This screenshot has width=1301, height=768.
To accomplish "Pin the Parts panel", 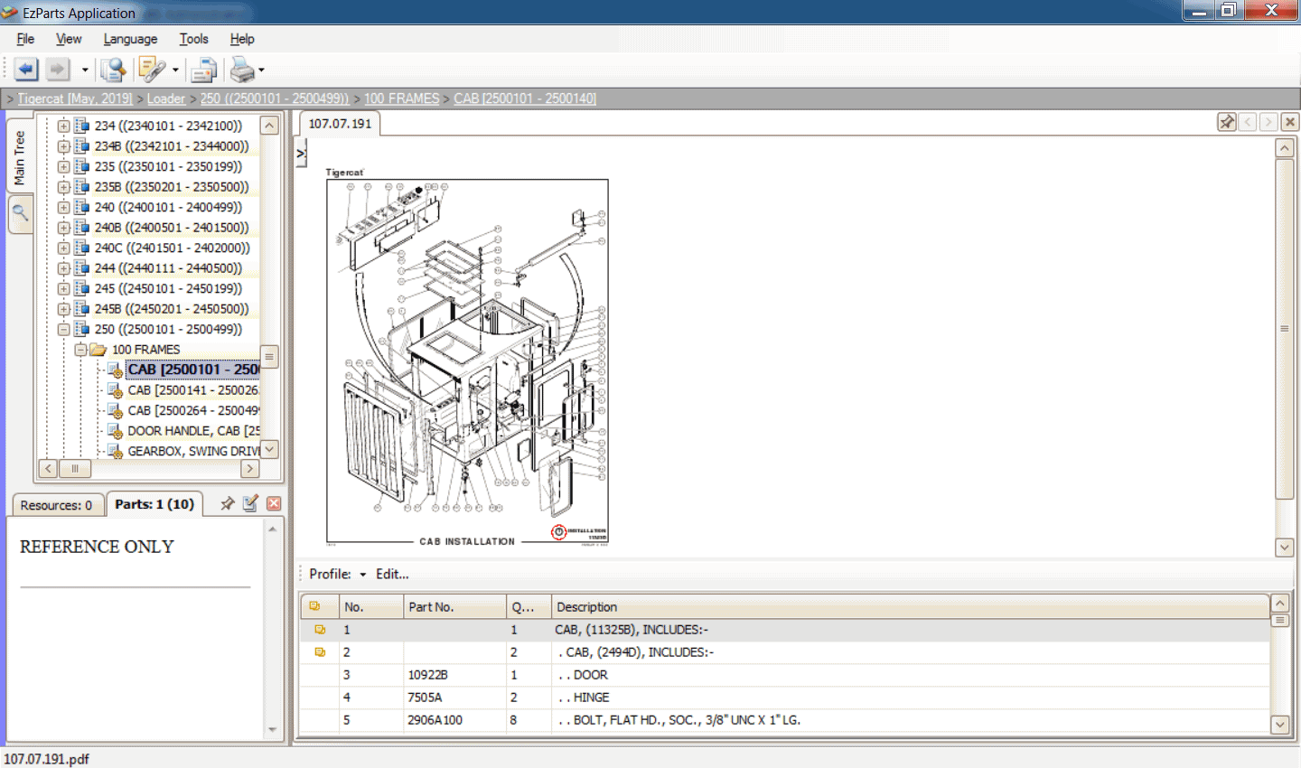I will coord(227,503).
